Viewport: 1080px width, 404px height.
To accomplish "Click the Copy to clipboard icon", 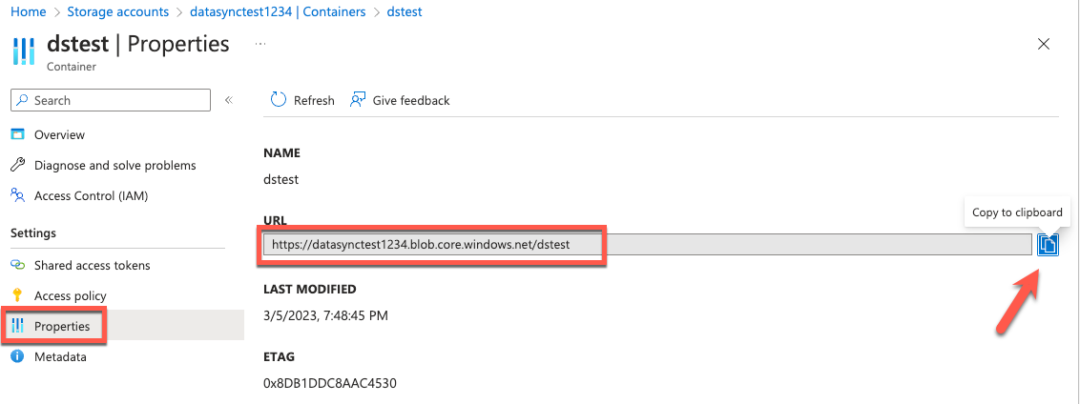I will tap(1048, 244).
